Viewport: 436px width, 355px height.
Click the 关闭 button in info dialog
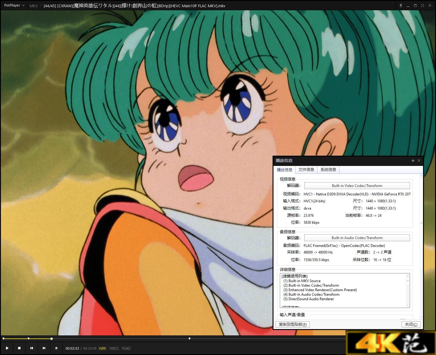point(411,324)
